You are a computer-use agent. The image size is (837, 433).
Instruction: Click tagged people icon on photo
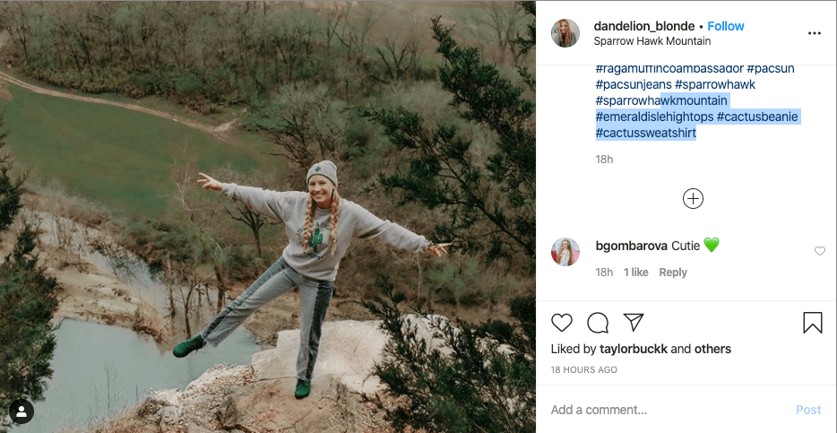[21, 411]
